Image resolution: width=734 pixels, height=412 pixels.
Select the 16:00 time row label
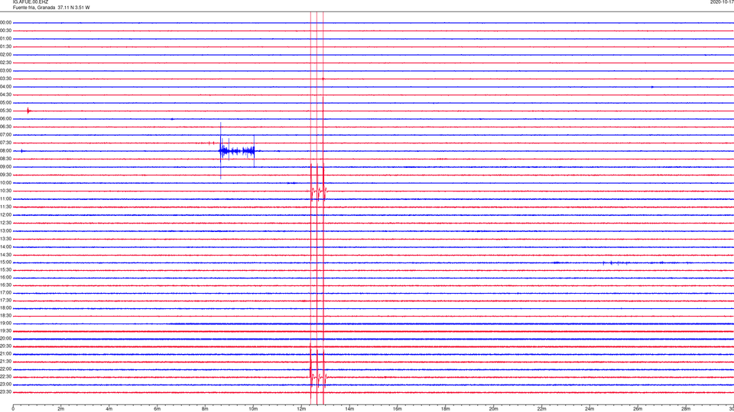5,278
